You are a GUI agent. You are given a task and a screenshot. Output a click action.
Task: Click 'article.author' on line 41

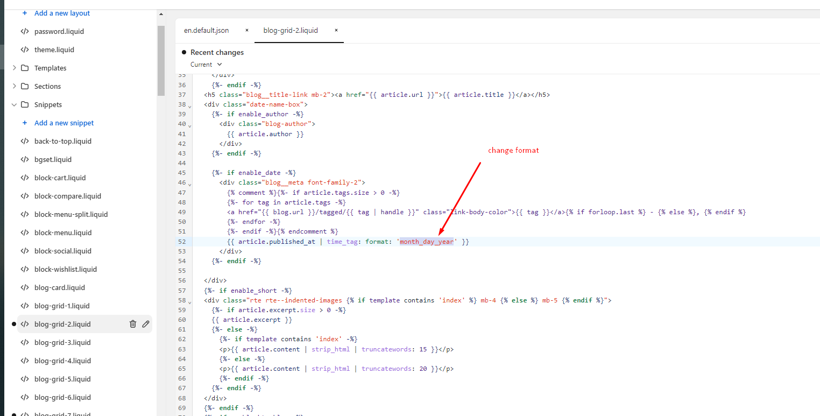[x=265, y=133]
